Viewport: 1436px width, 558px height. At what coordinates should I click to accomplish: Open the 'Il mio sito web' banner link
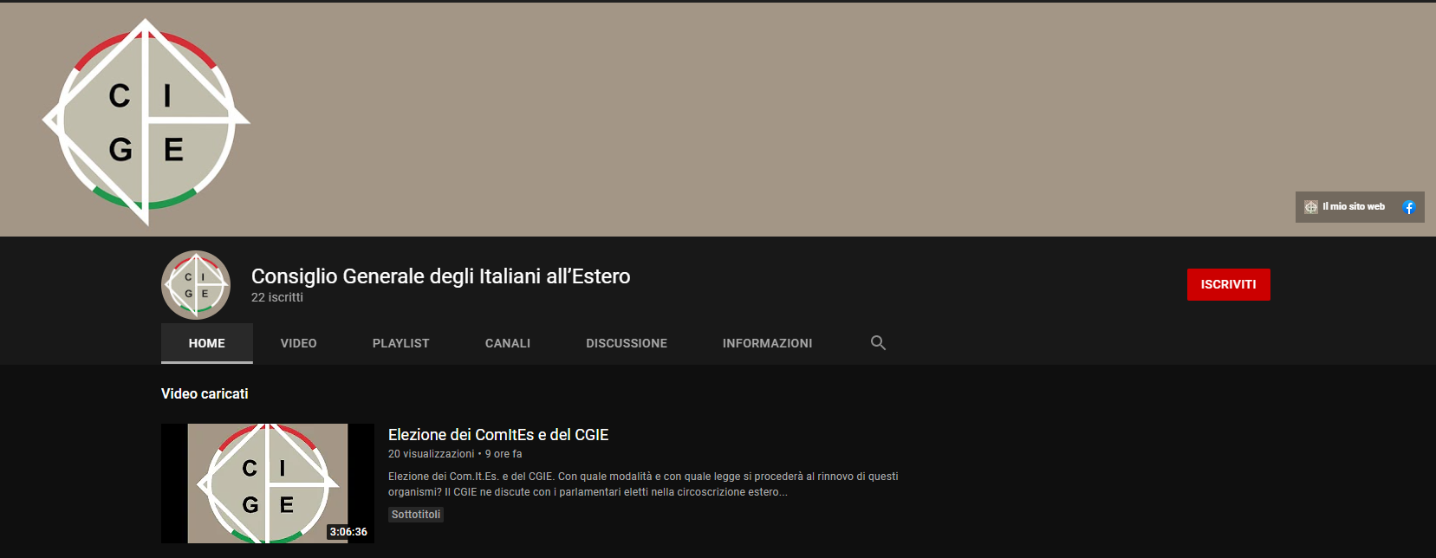pos(1345,207)
